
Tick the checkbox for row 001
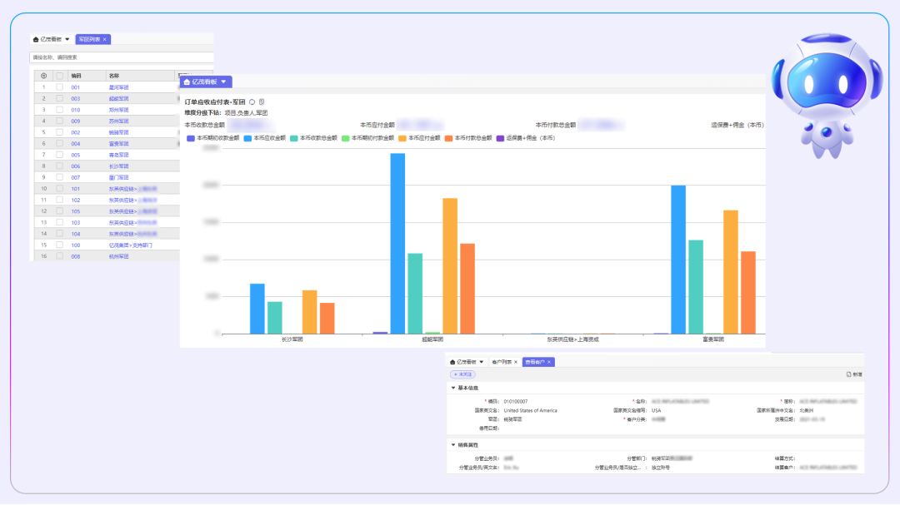(59, 87)
